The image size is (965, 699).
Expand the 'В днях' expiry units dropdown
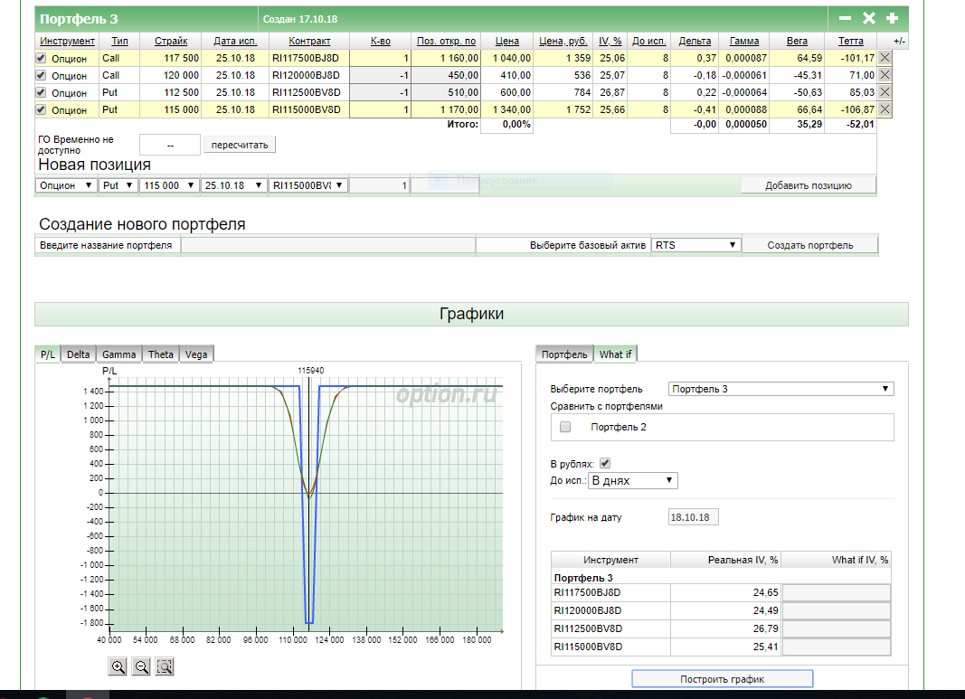632,481
